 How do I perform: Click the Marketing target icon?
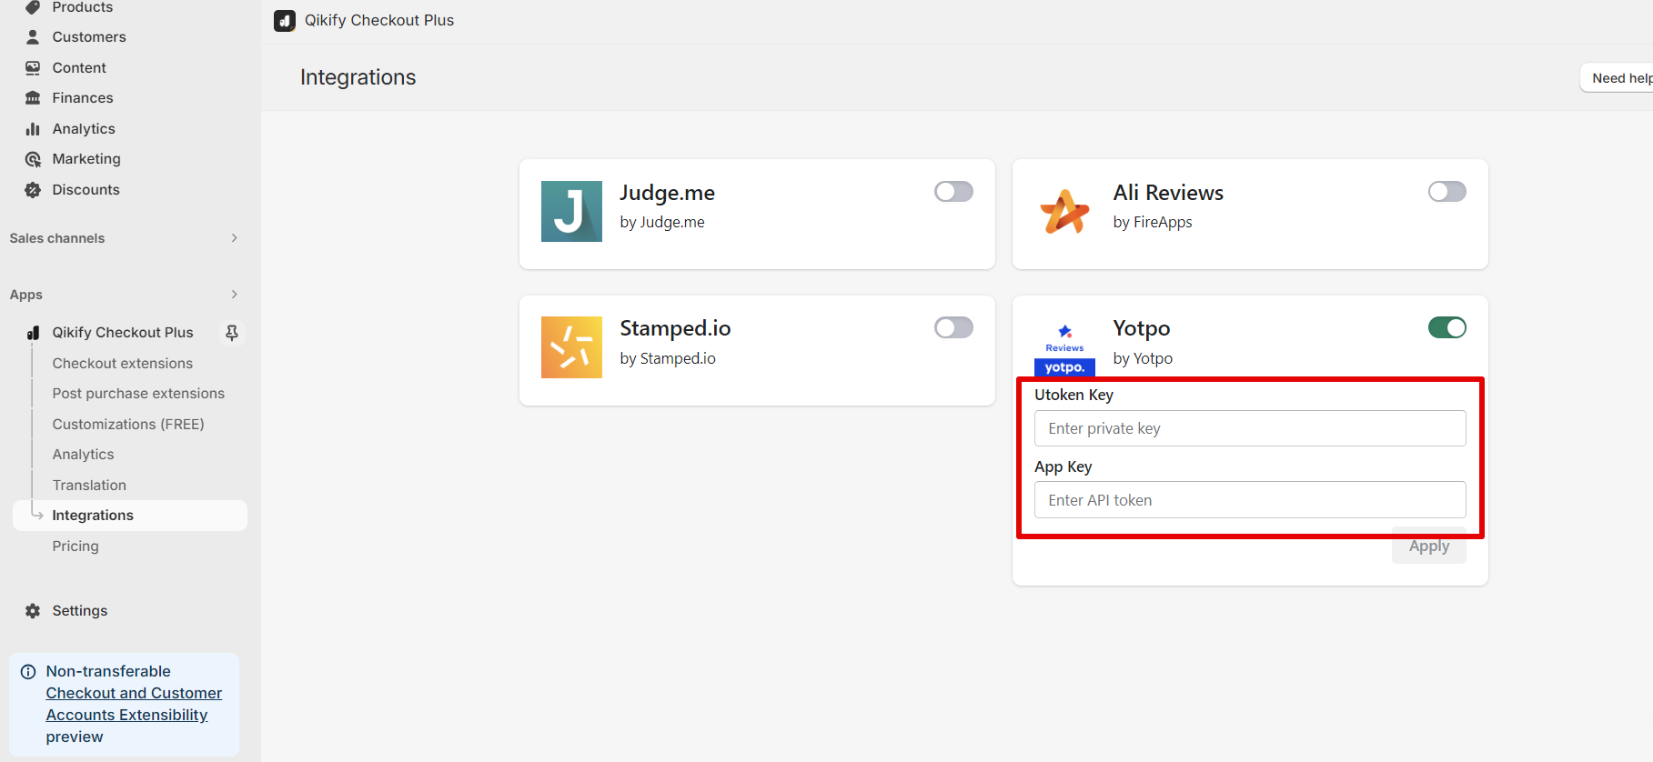[33, 159]
